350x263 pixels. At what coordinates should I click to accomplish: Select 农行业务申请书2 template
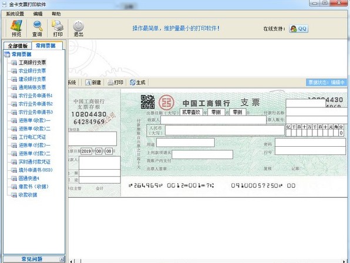point(35,104)
